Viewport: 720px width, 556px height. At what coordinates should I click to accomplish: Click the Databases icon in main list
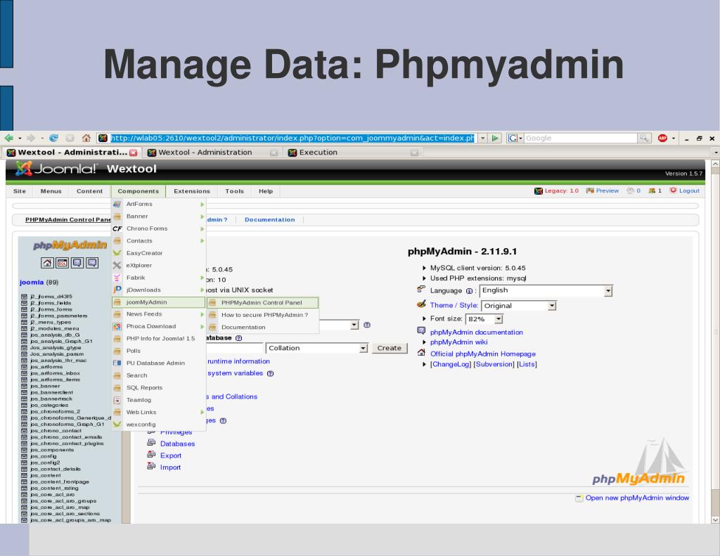pos(152,443)
